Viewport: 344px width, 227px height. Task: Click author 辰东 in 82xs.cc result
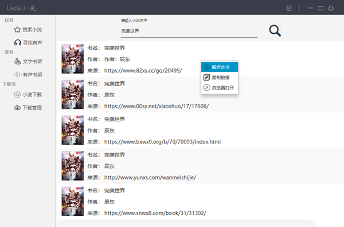tap(125, 59)
